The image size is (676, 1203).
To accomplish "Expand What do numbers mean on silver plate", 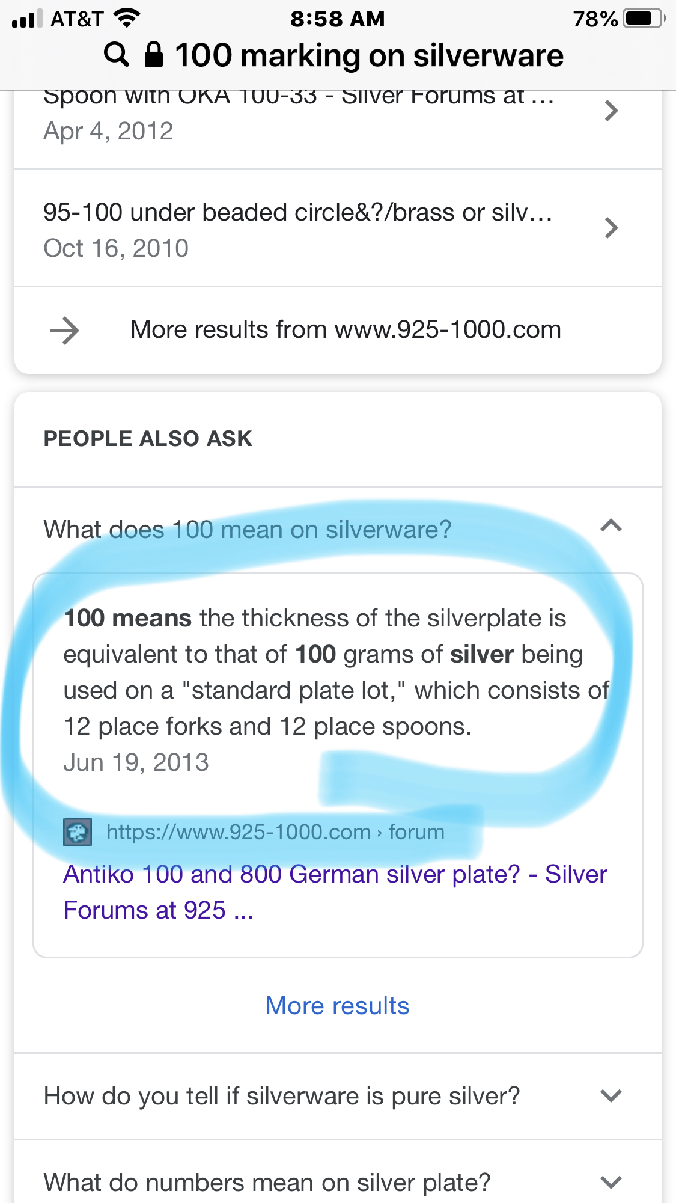I will [x=611, y=1183].
